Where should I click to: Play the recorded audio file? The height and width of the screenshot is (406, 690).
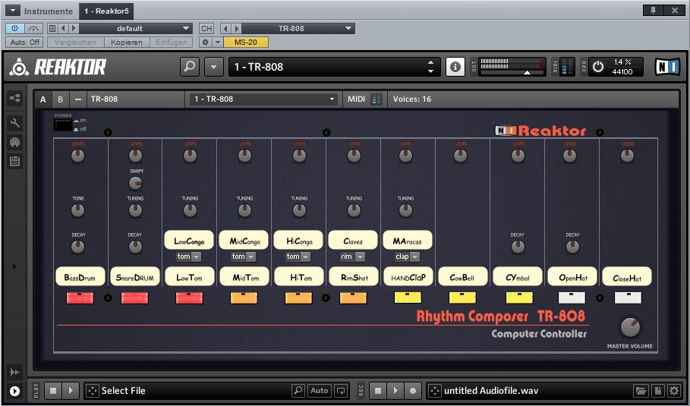pyautogui.click(x=395, y=391)
